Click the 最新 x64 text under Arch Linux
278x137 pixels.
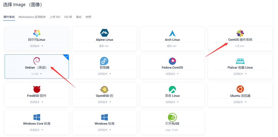172,46
